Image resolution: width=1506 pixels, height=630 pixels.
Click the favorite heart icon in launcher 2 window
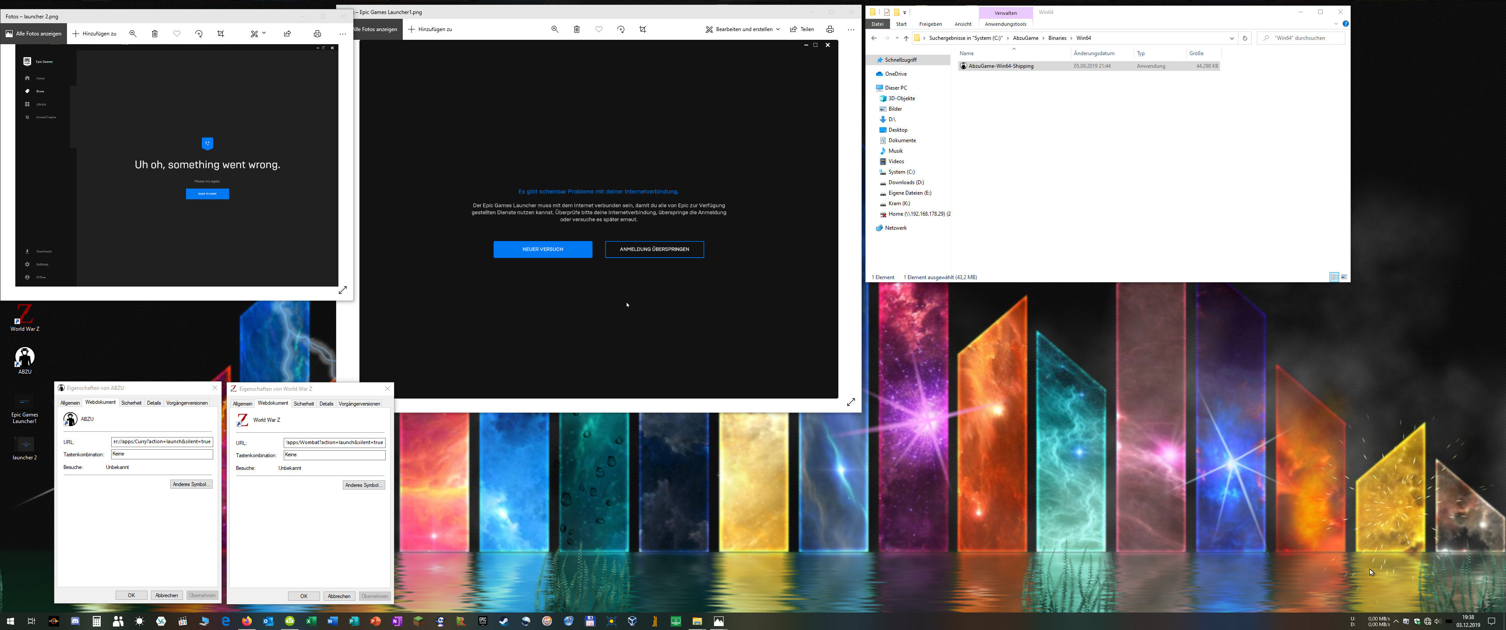tap(176, 34)
